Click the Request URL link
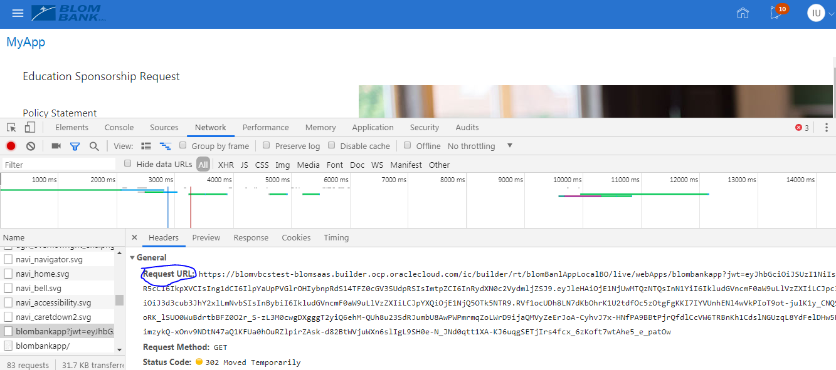This screenshot has width=836, height=370. click(x=167, y=274)
